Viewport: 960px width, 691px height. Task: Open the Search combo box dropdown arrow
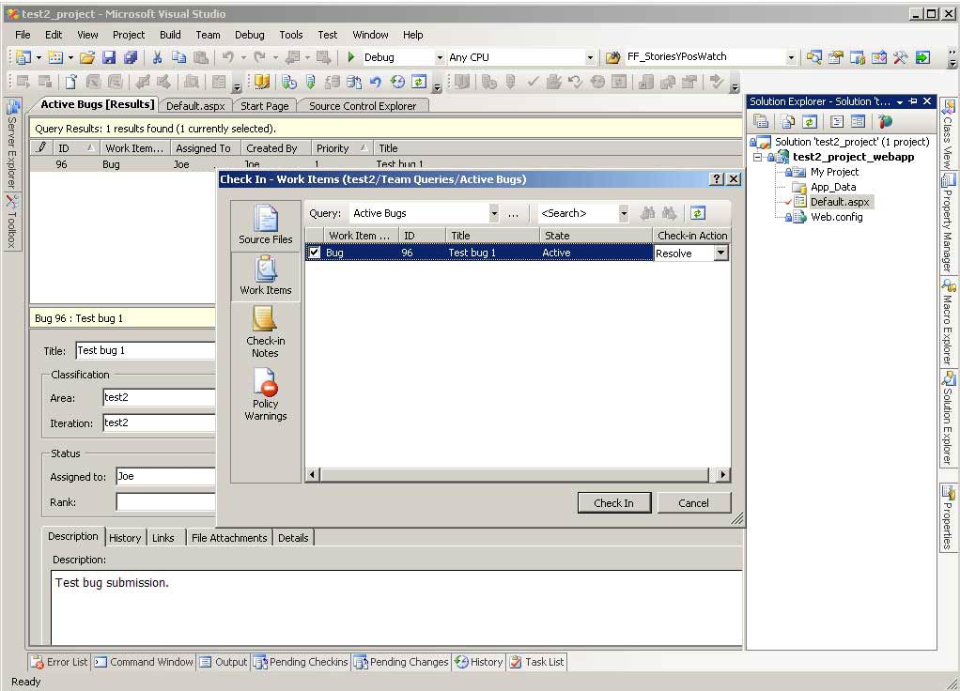[624, 213]
